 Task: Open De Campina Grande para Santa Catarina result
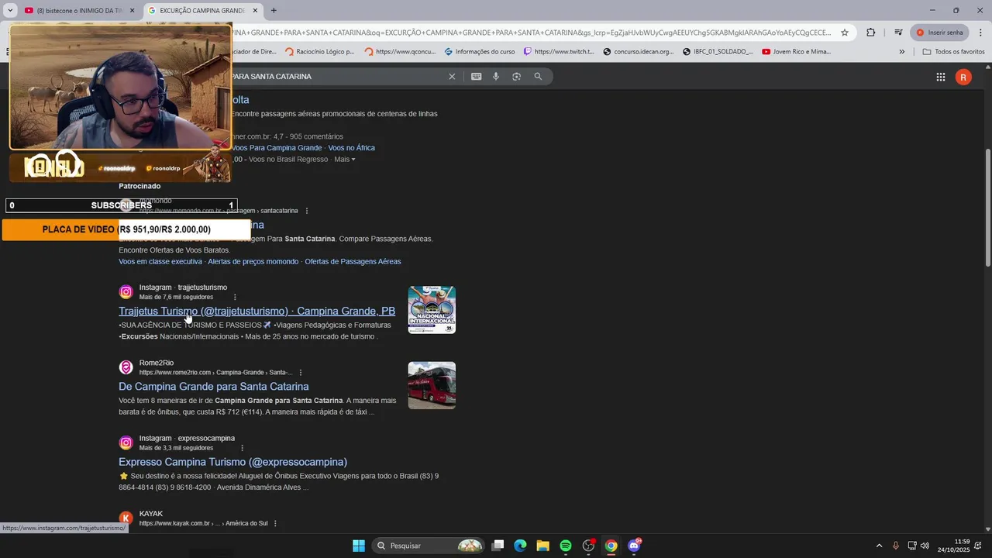214,386
